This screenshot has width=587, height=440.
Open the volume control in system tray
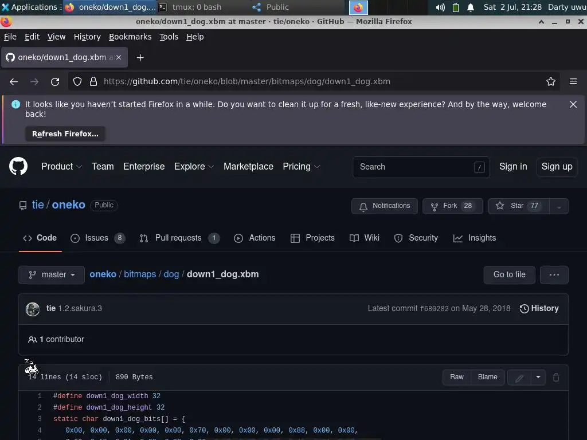(x=440, y=7)
